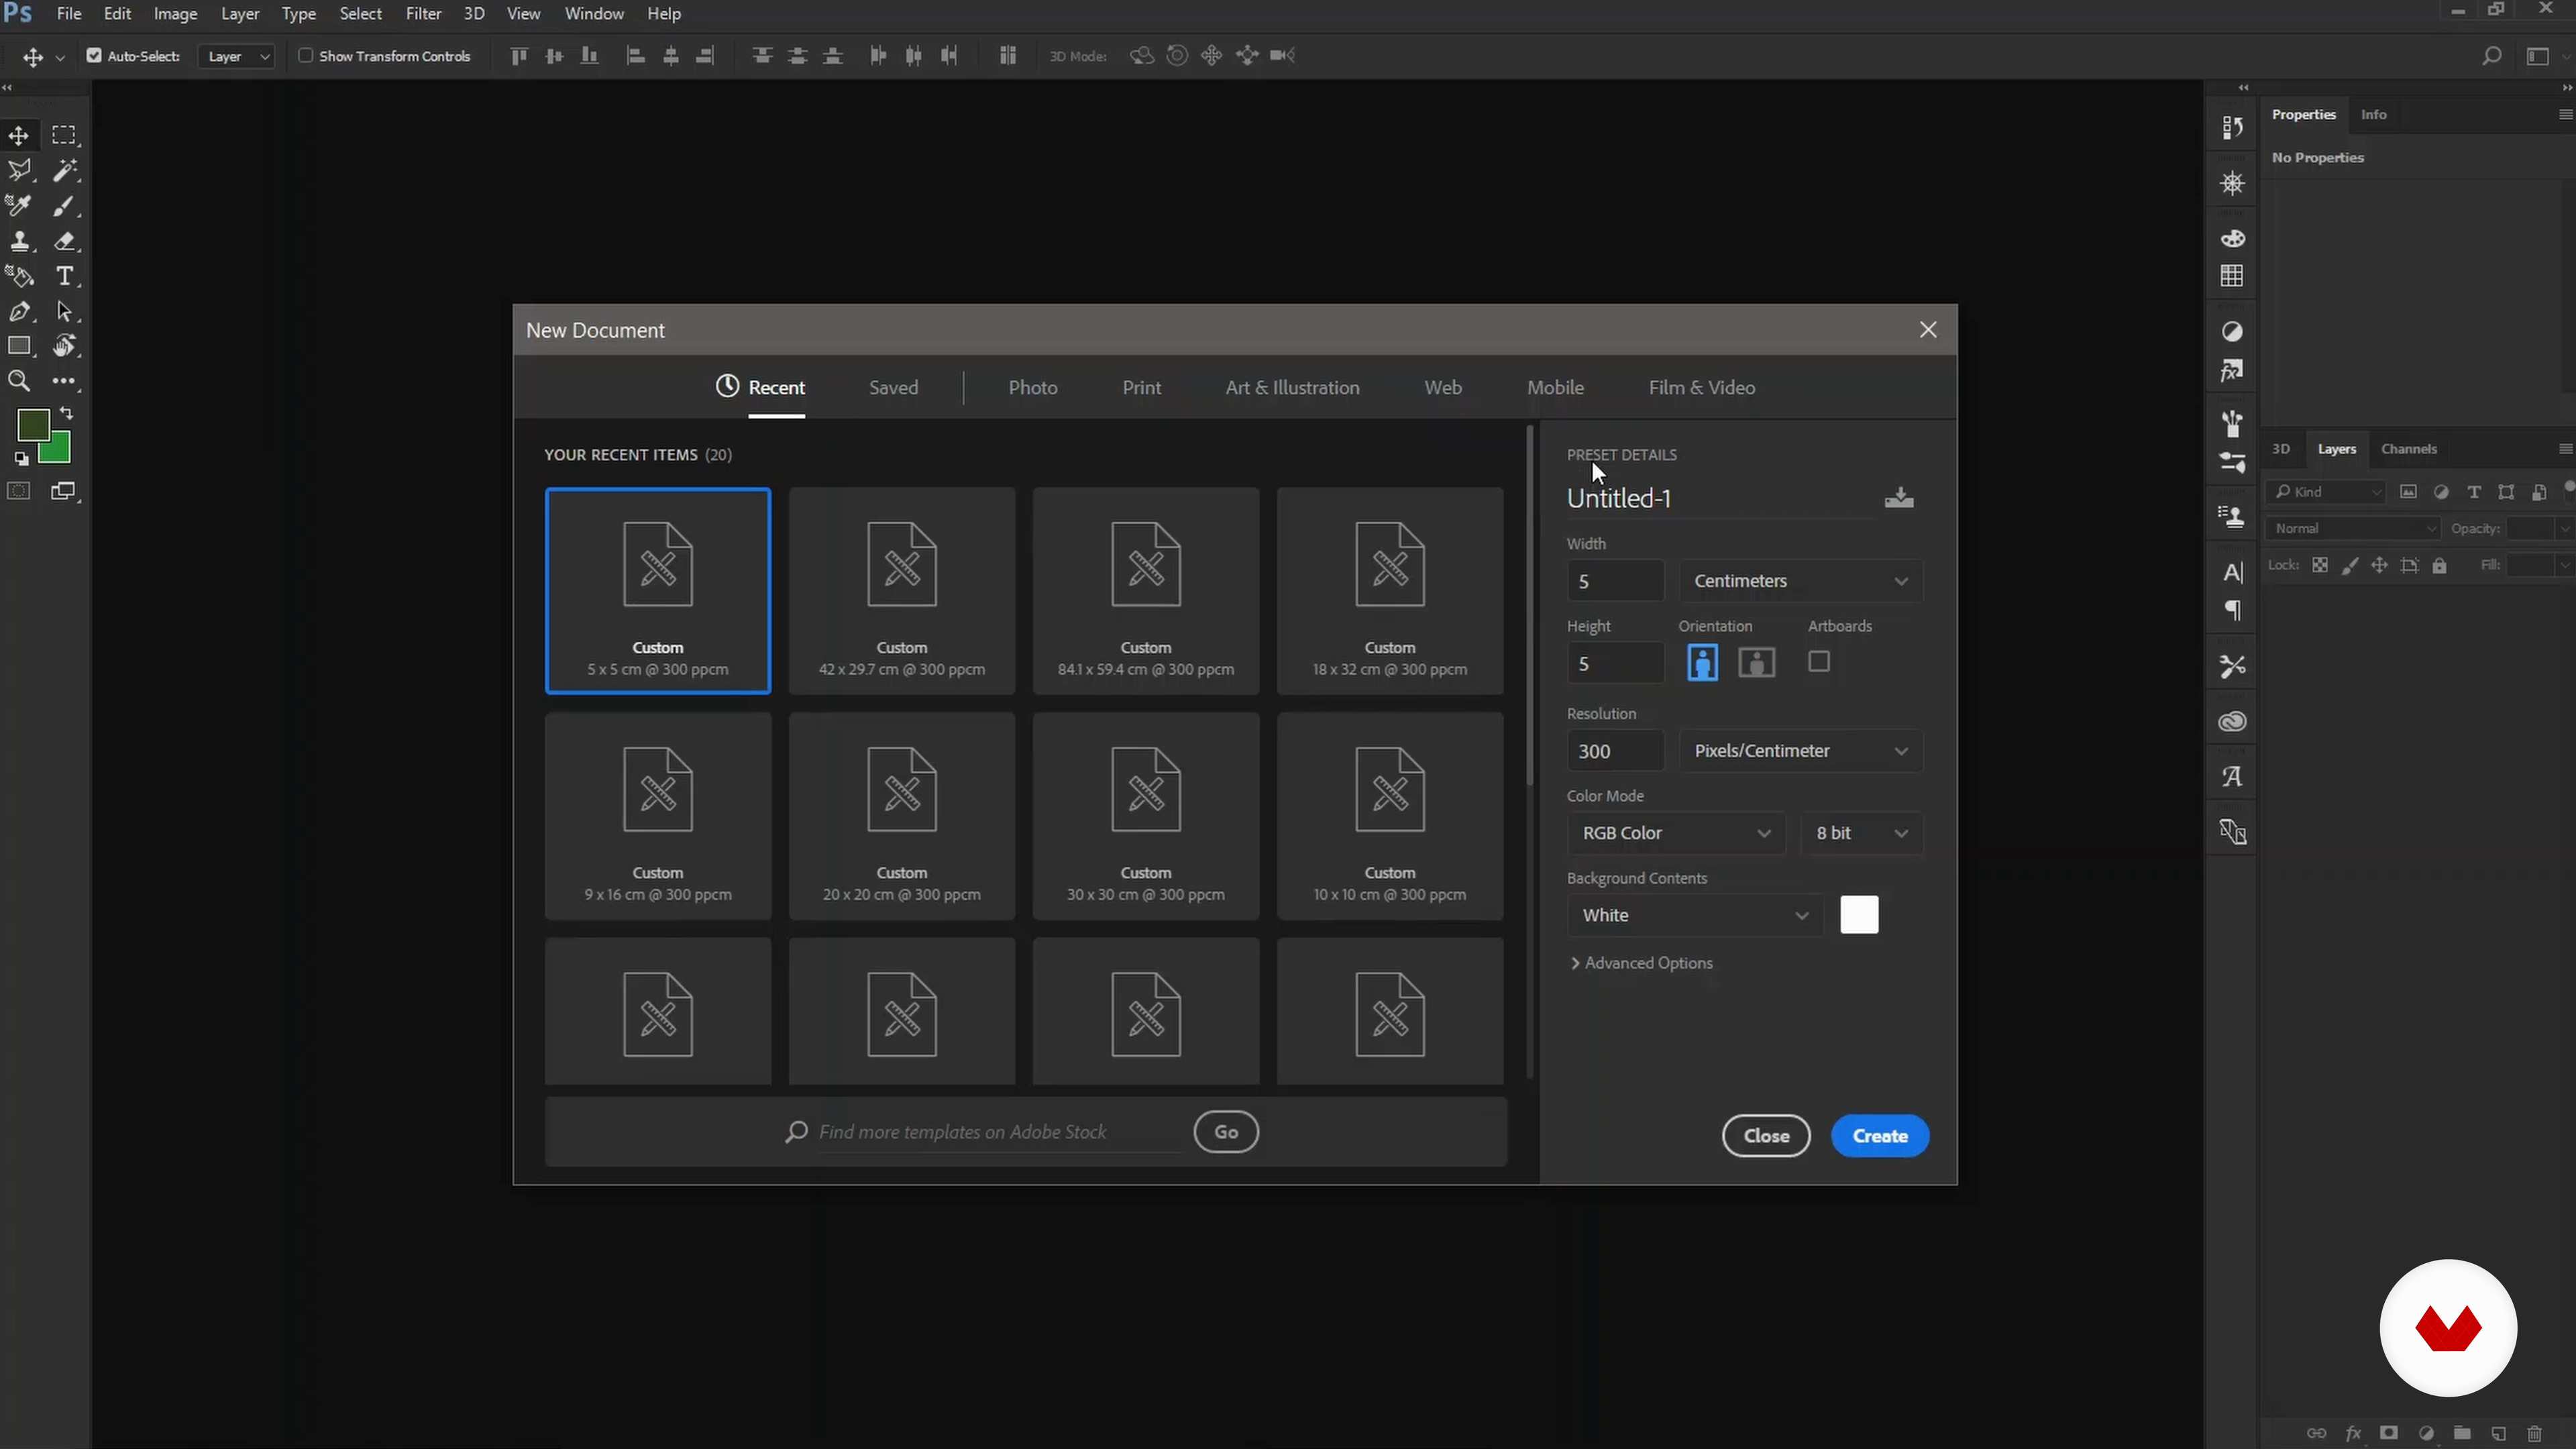Change screen mode icon in toolbox
Screen dimensions: 2576x1449
(64, 491)
